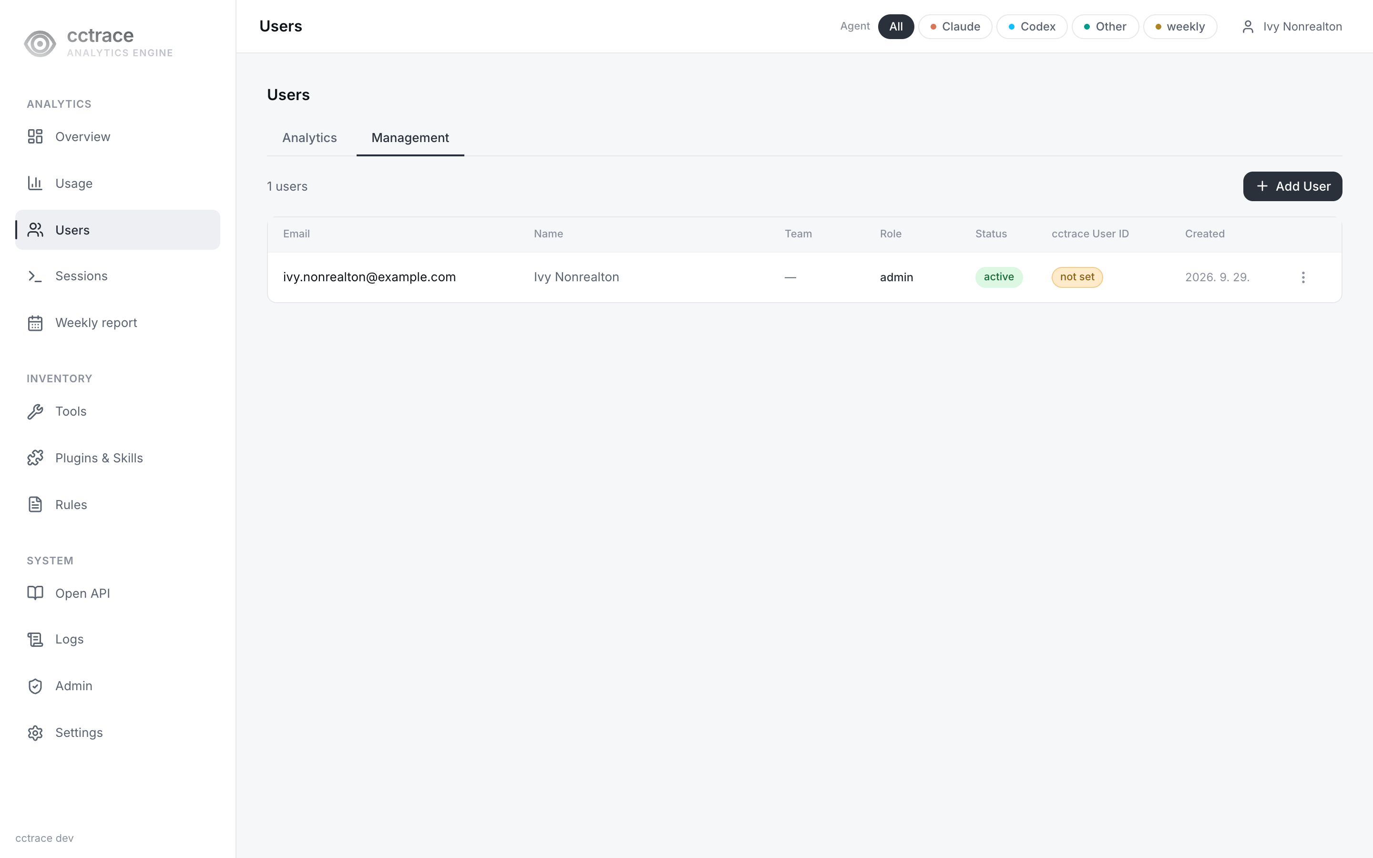The height and width of the screenshot is (858, 1373).
Task: Click the not set user ID badge
Action: pyautogui.click(x=1077, y=277)
